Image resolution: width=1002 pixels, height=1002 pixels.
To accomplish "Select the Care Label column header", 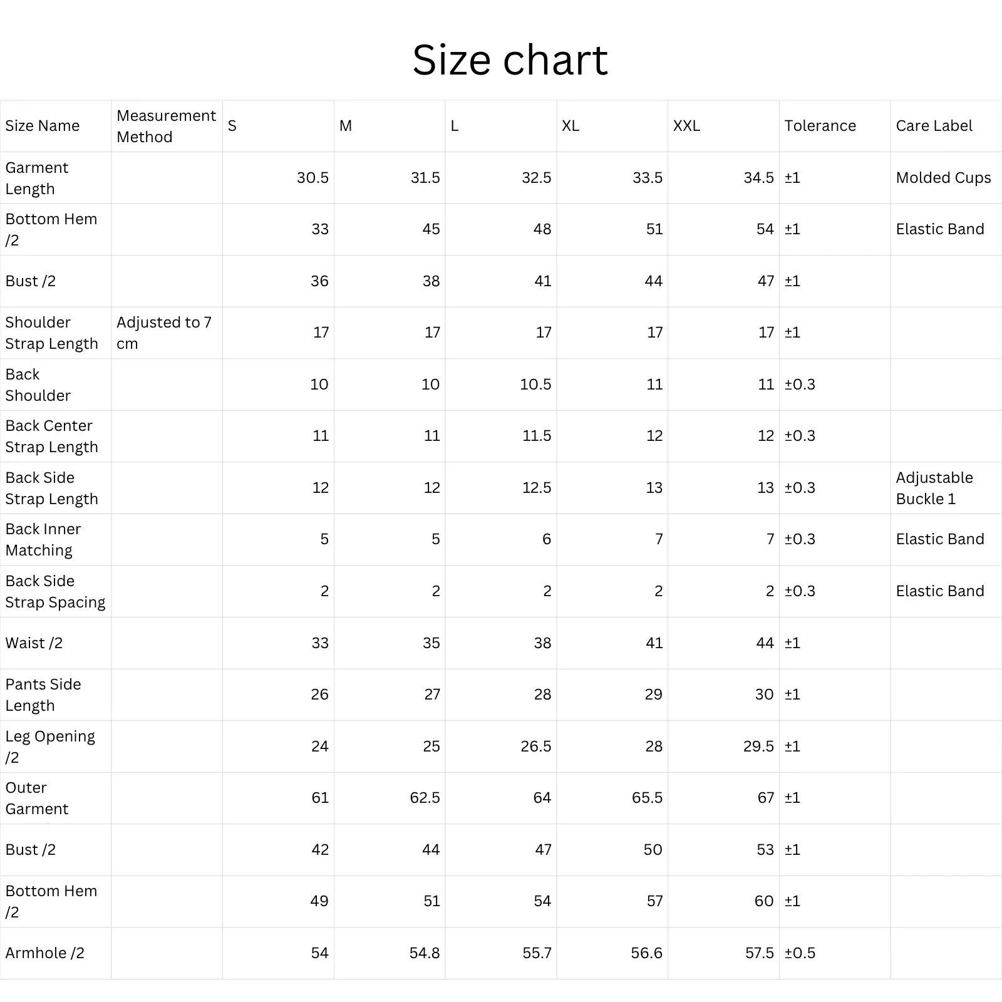I will [934, 126].
